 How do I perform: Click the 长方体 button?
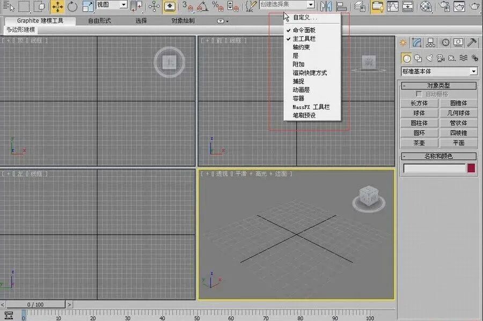pos(419,103)
